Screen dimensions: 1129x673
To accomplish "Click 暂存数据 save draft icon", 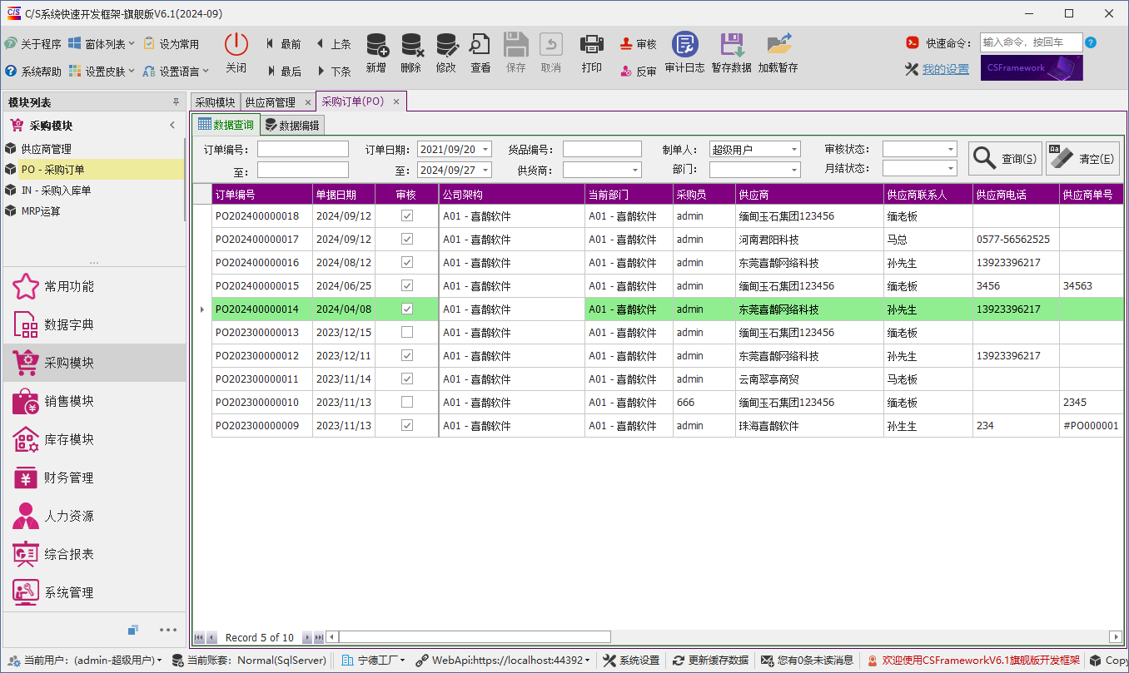I will (732, 44).
